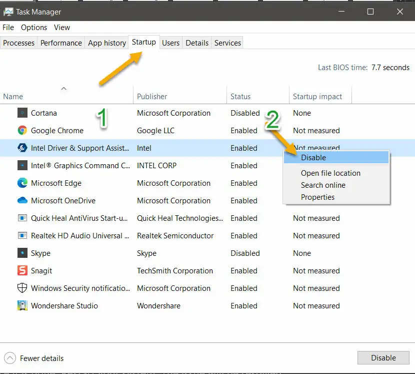Open the Options menu

[x=34, y=28]
